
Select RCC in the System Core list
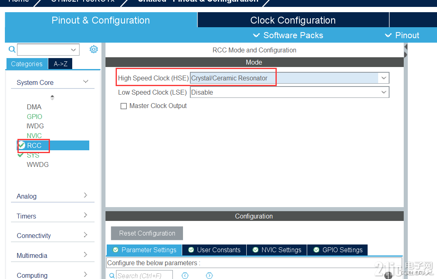53,145
